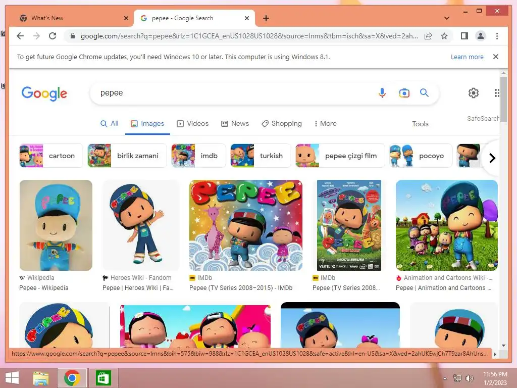This screenshot has height=388, width=517.
Task: Dismiss the Chrome update notice bar
Action: 496,57
